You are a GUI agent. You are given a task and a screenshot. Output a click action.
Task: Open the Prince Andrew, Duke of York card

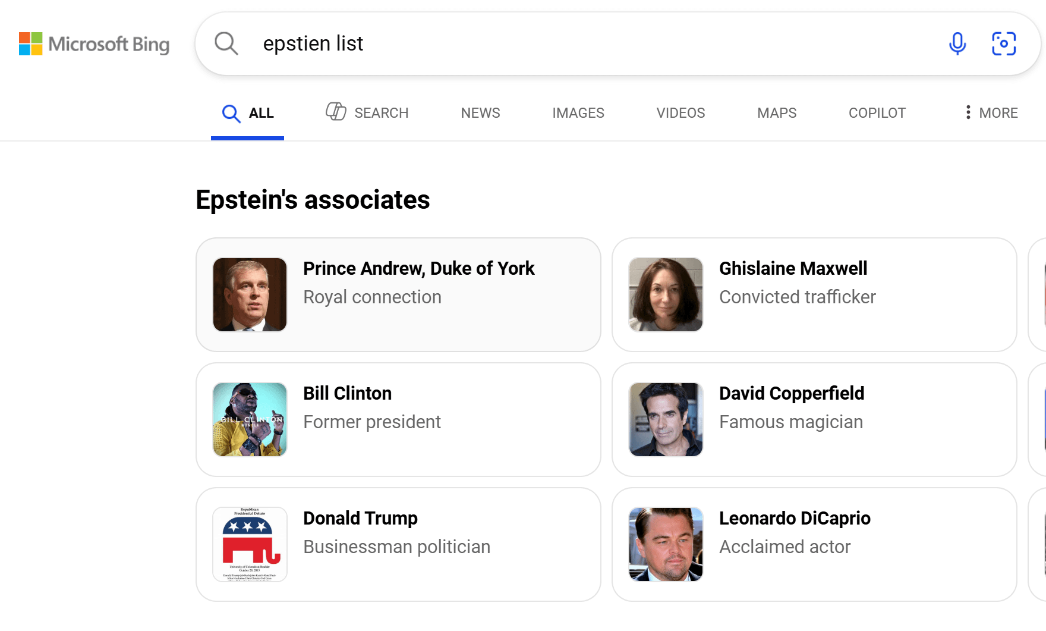click(398, 294)
